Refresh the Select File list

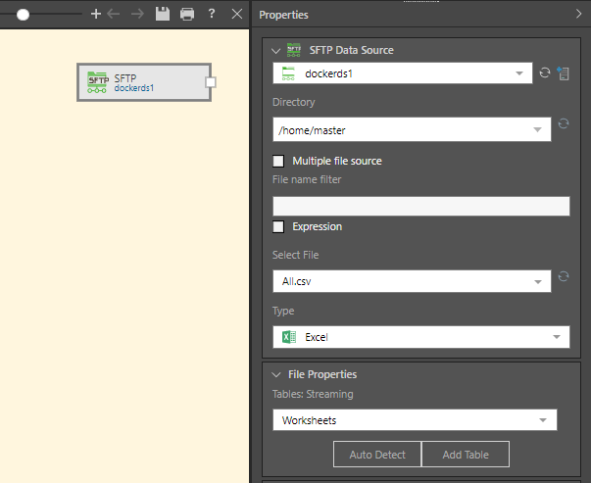pos(564,277)
